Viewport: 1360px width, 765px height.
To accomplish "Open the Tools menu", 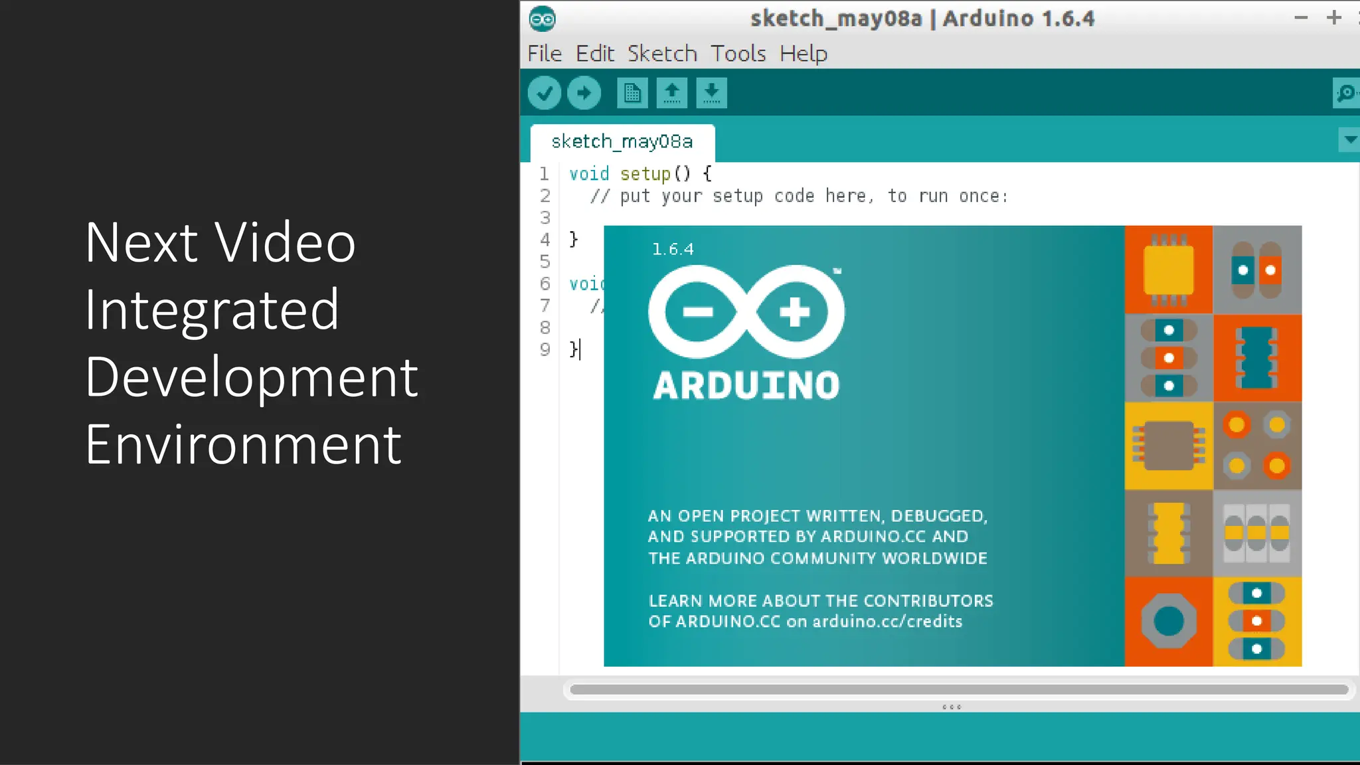I will point(738,53).
